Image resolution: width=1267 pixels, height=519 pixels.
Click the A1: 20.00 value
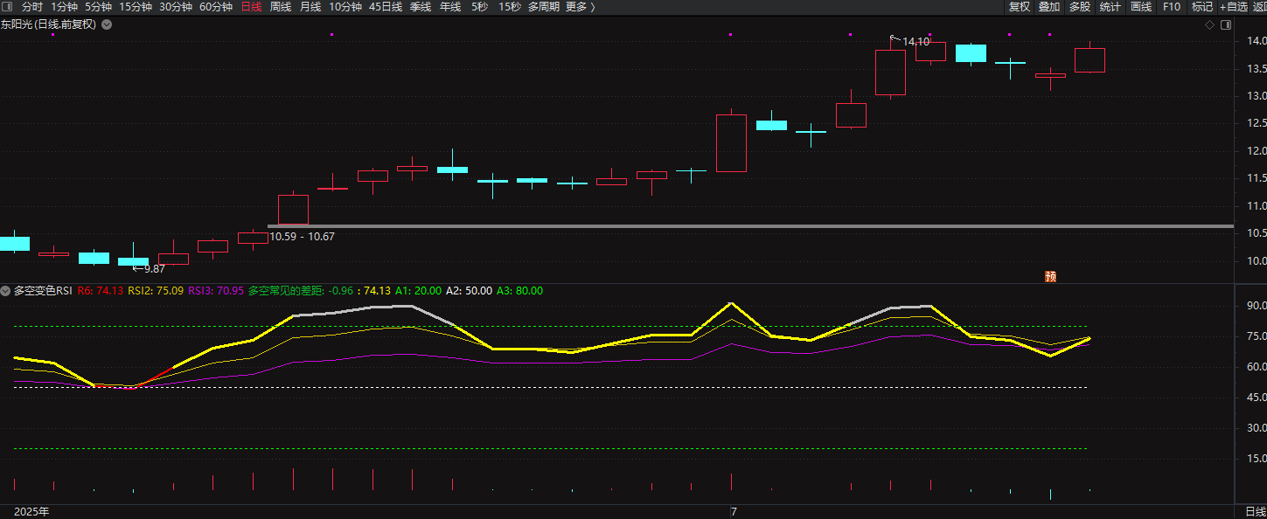pos(418,291)
